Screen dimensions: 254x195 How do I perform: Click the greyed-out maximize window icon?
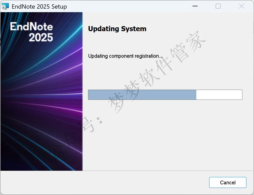(218, 6)
